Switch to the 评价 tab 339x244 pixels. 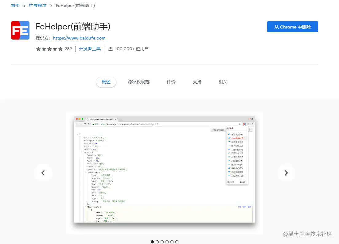pos(171,82)
